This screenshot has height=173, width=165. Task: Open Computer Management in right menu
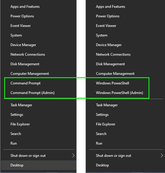115,73
